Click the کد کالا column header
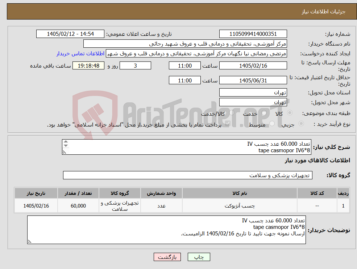The width and height of the screenshot is (357, 269). tap(317, 193)
